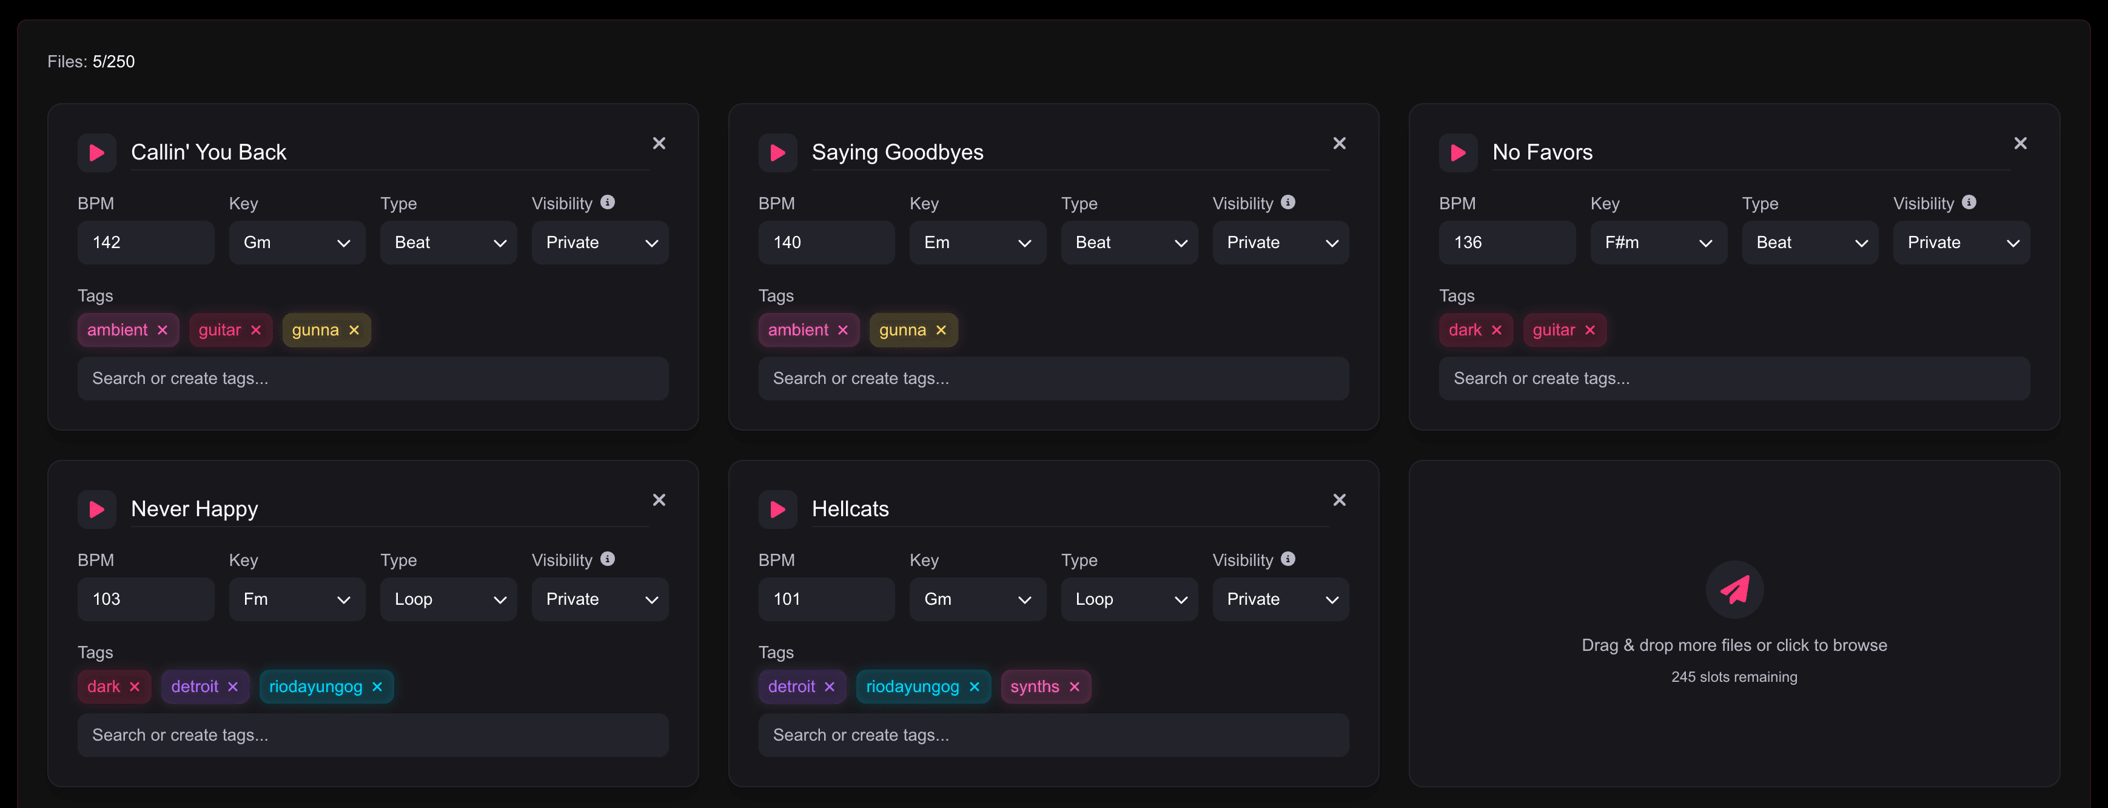Screen dimensions: 2108x808
Task: Show Visibility info on Callin' You Back
Action: (607, 202)
